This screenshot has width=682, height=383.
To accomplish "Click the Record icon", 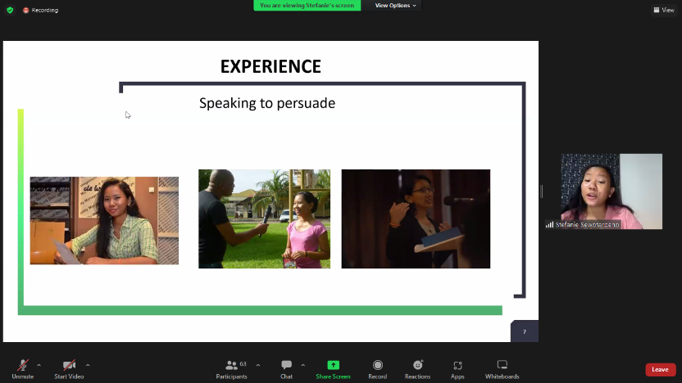I will (377, 365).
